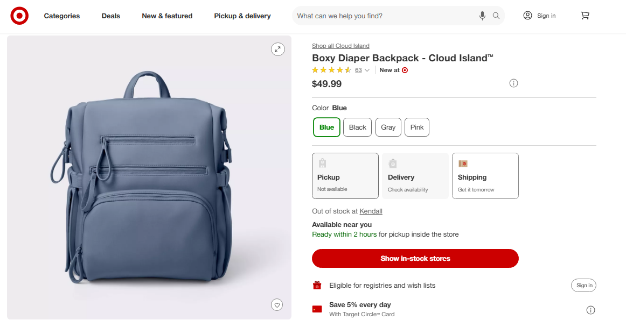This screenshot has width=626, height=320.
Task: Follow the Shop all Cloud Island link
Action: click(340, 46)
